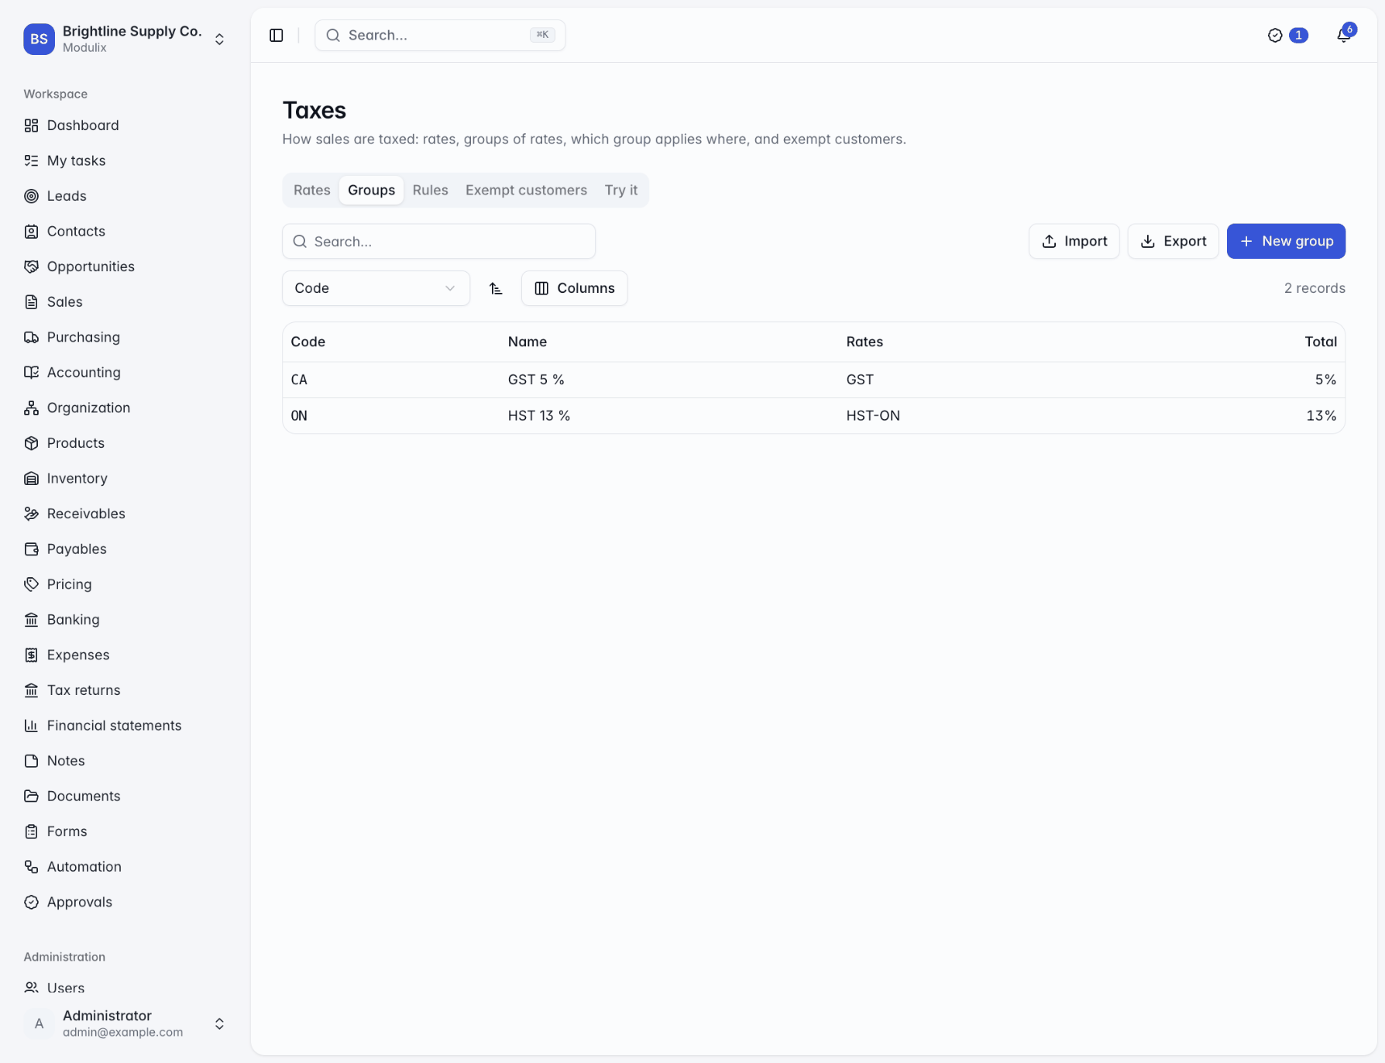Switch to the Rates tab
1385x1063 pixels.
coord(312,190)
